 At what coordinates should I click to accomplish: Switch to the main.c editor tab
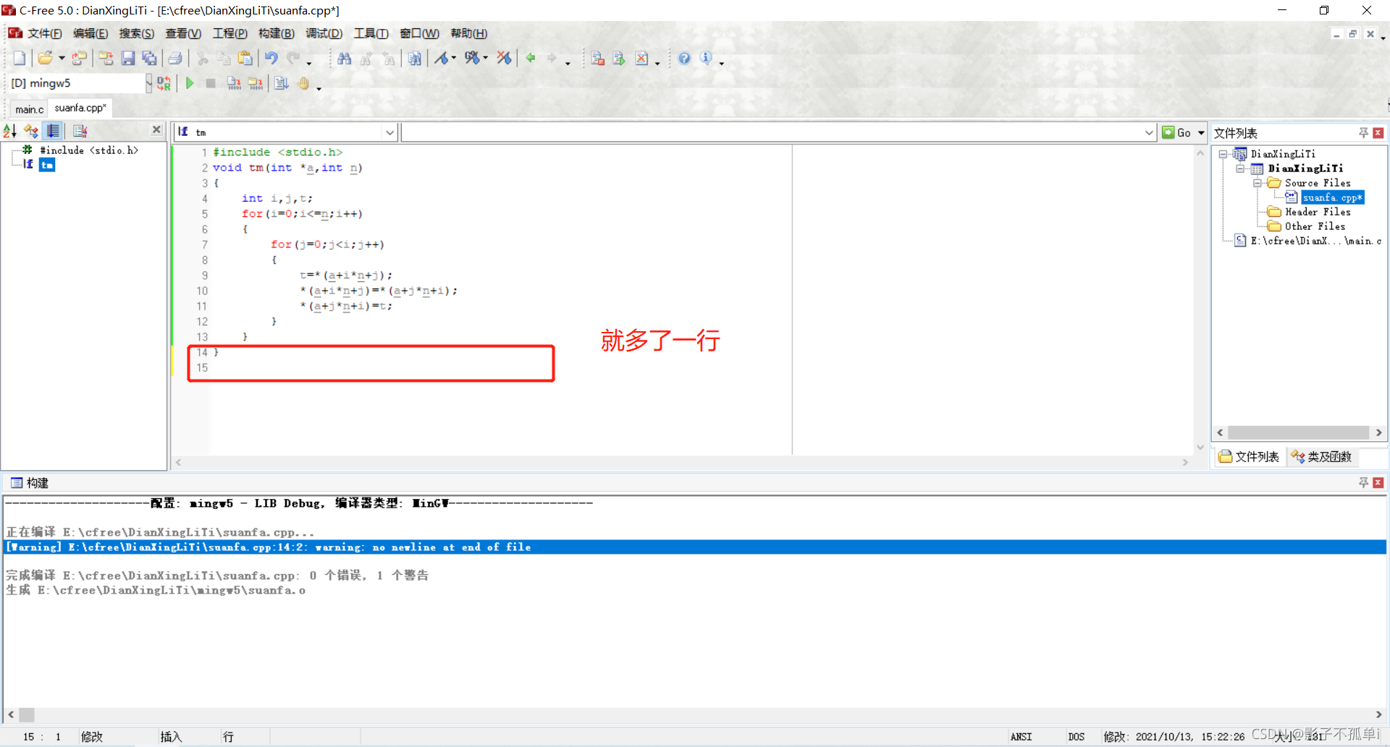tap(30, 109)
